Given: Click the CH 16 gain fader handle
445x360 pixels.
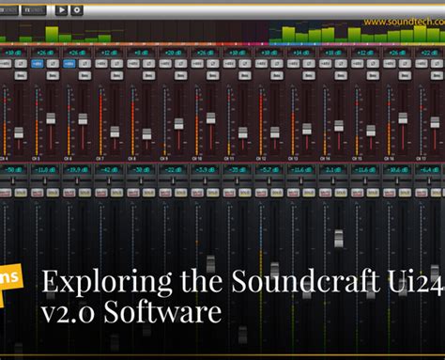Looking at the screenshot, I should point(403,118).
